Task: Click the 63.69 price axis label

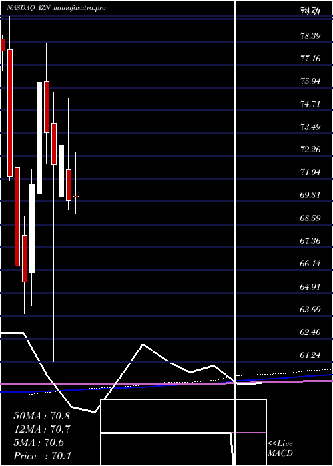Action: [310, 309]
